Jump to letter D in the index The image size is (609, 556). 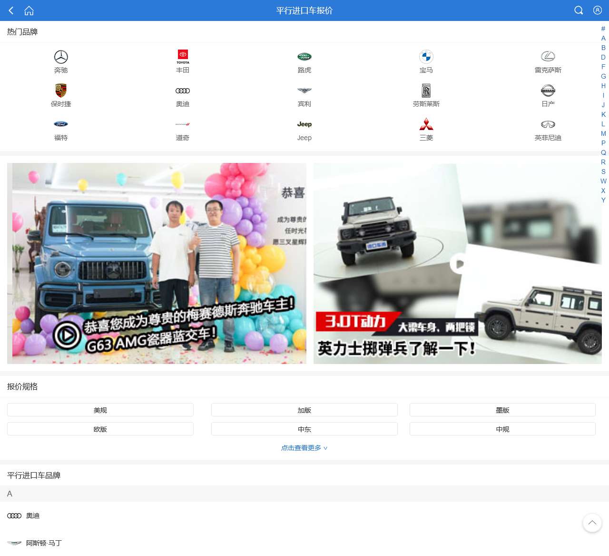coord(603,57)
